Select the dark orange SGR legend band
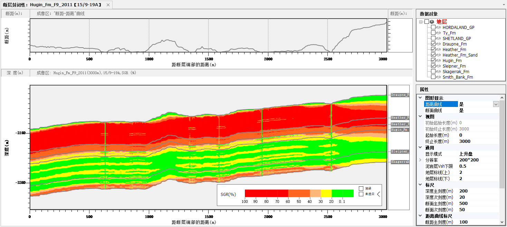 coord(299,193)
